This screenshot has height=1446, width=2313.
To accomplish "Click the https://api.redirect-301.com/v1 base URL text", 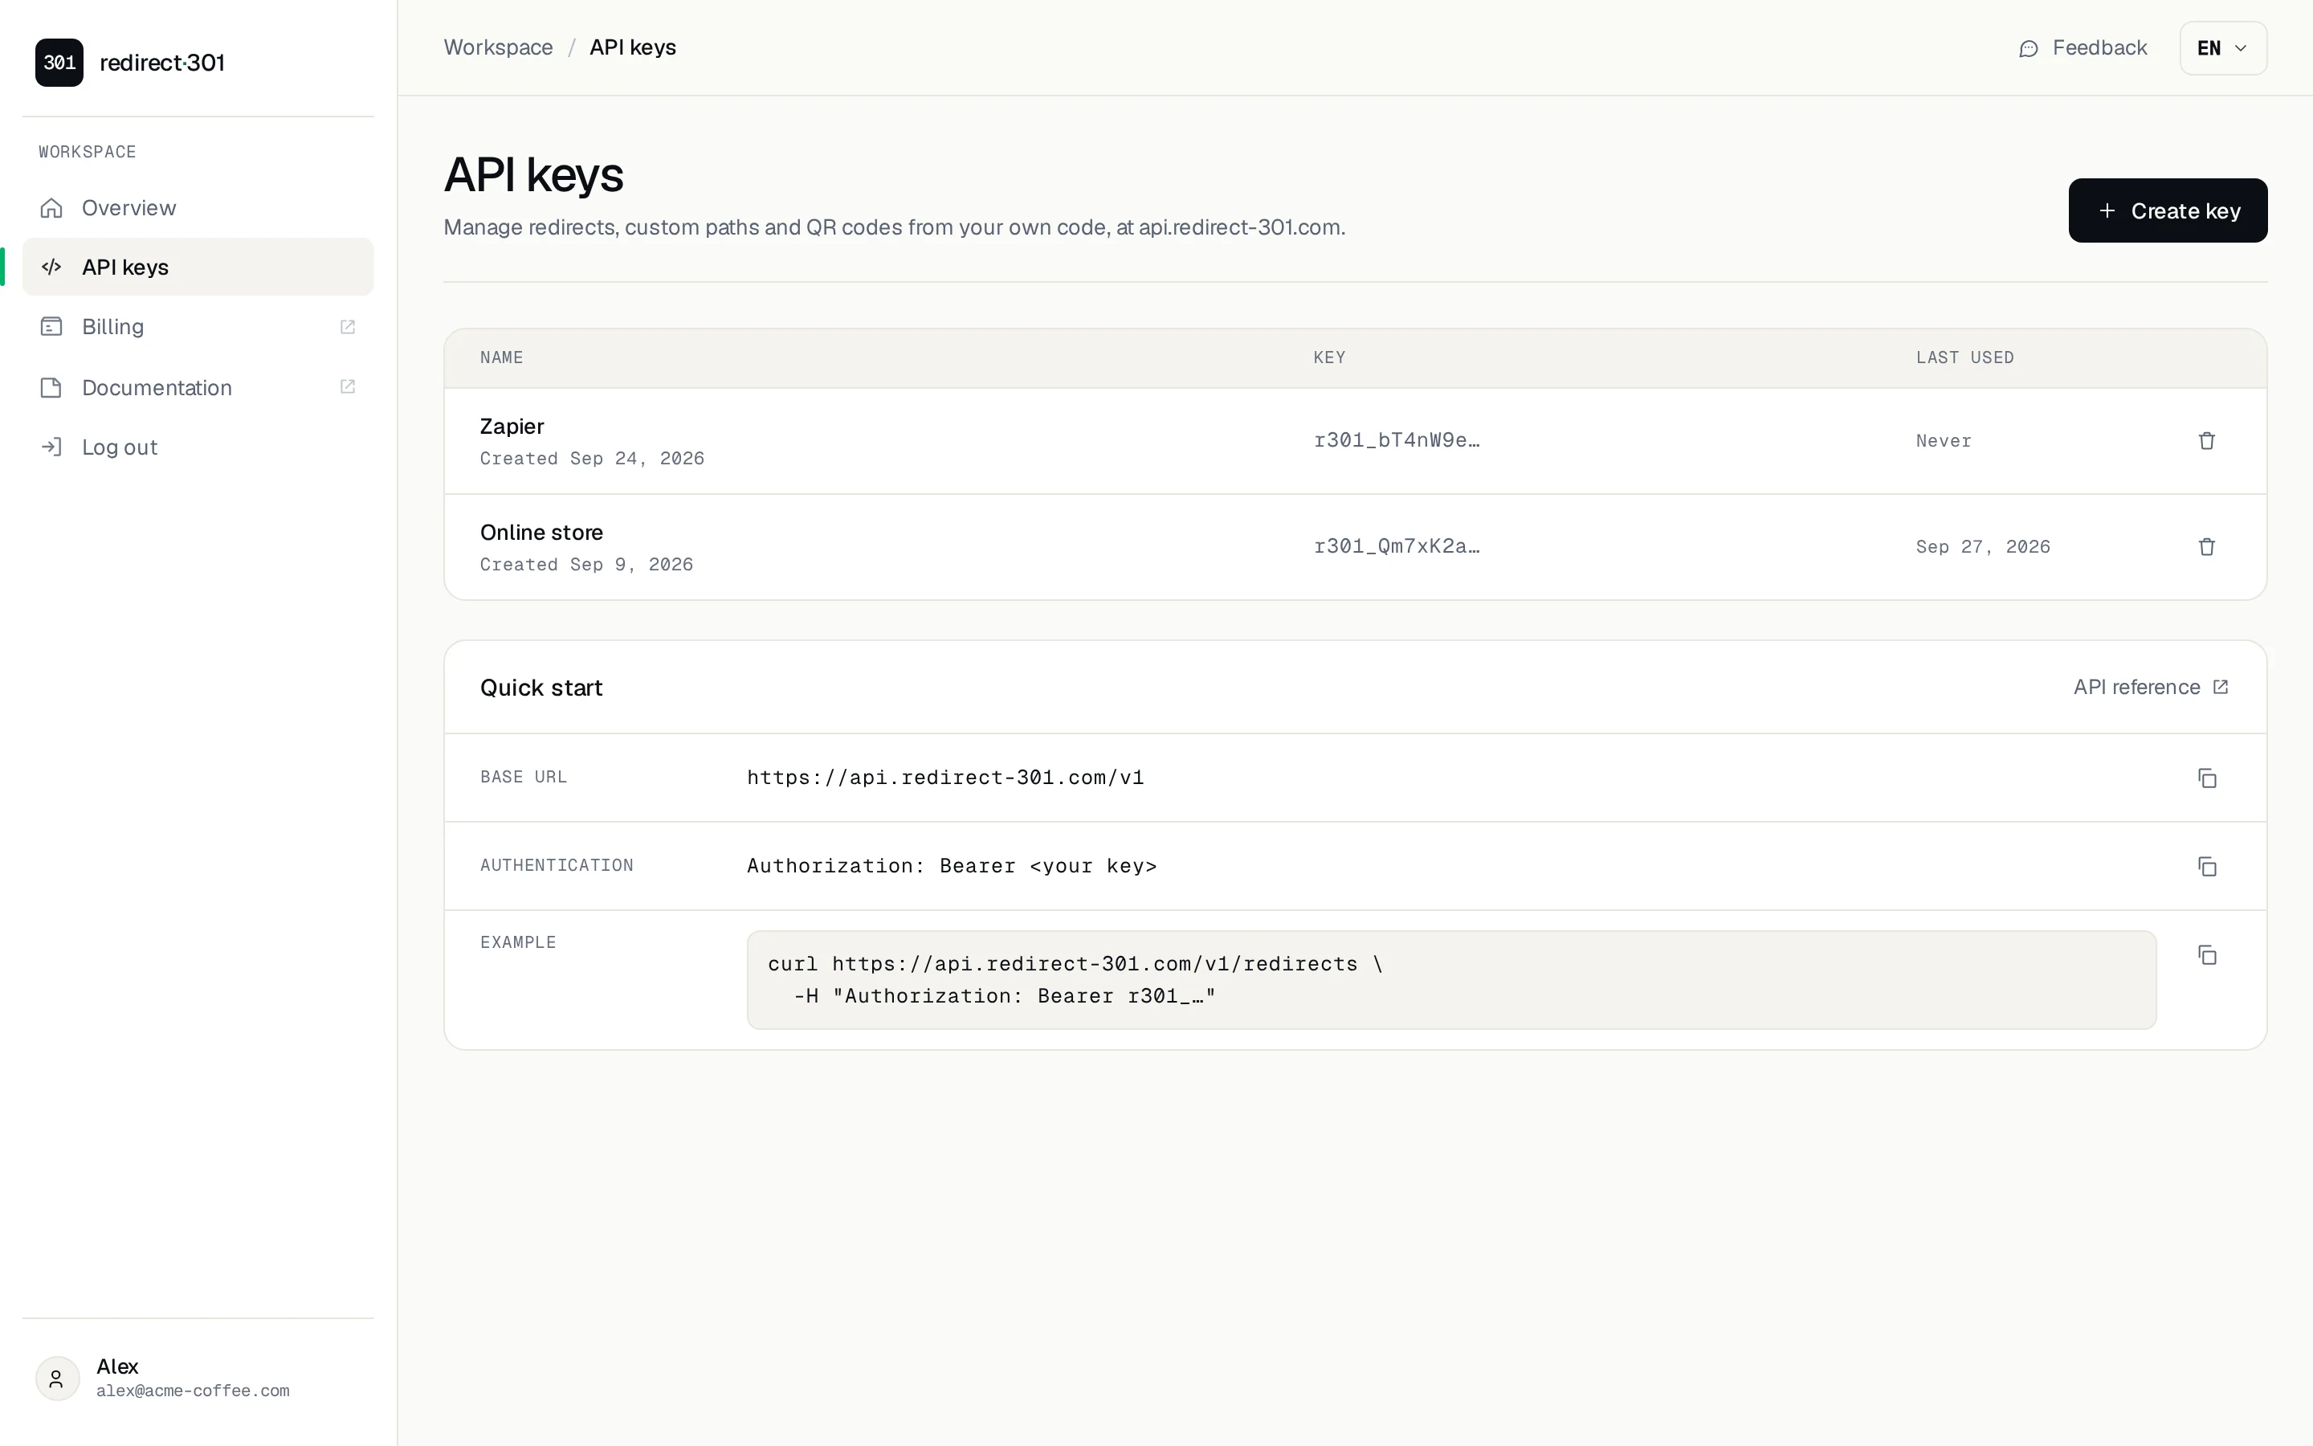I will pyautogui.click(x=944, y=778).
